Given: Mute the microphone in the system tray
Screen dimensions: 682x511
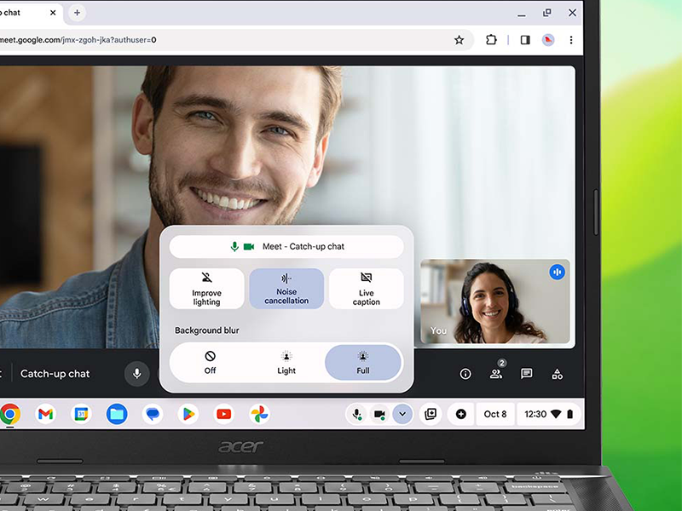Looking at the screenshot, I should (357, 414).
